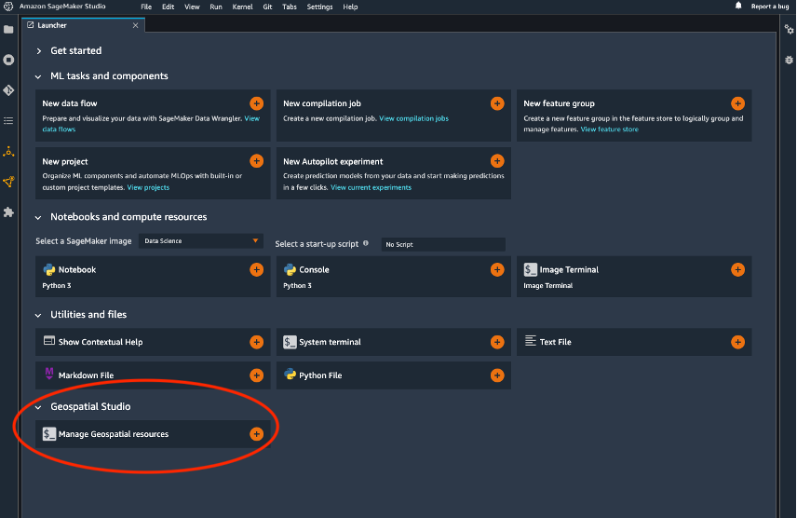Follow the View current experiments link

[371, 187]
